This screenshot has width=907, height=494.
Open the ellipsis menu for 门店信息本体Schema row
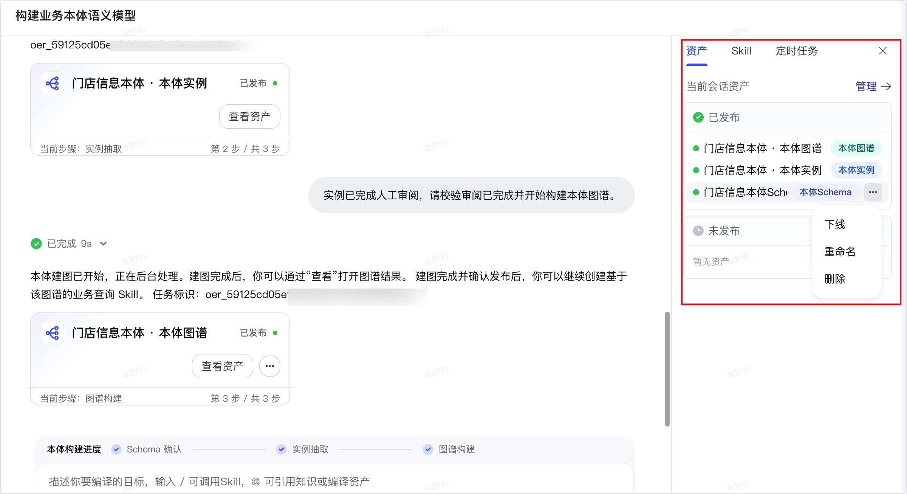click(x=873, y=192)
